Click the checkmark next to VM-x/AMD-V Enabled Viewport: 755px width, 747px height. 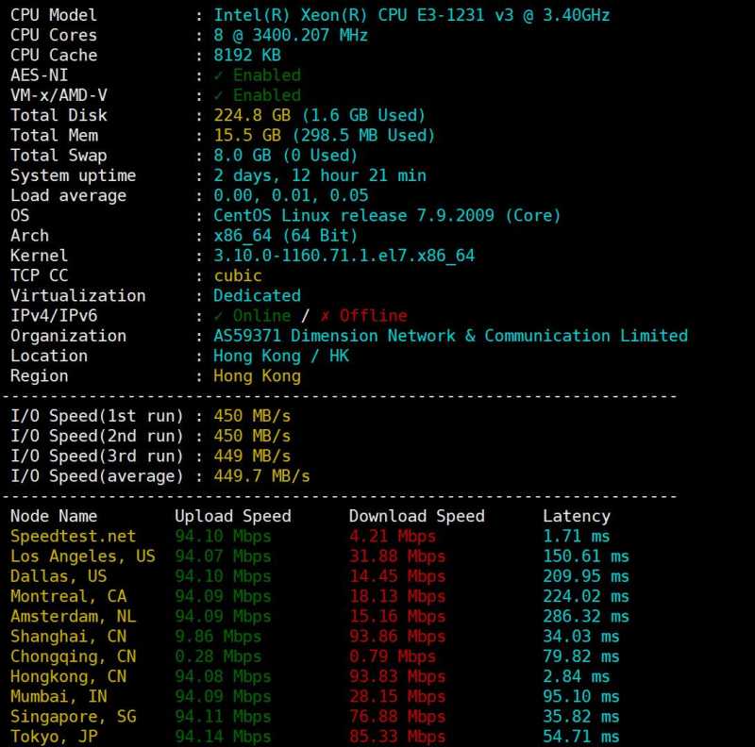(219, 95)
